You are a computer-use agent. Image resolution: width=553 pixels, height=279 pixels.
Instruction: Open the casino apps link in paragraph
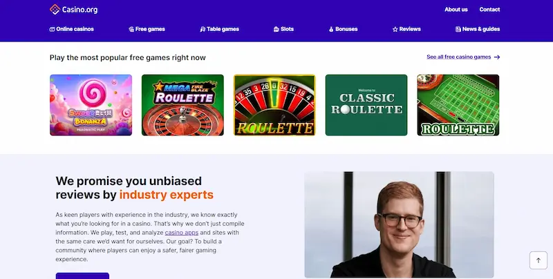tap(182, 233)
